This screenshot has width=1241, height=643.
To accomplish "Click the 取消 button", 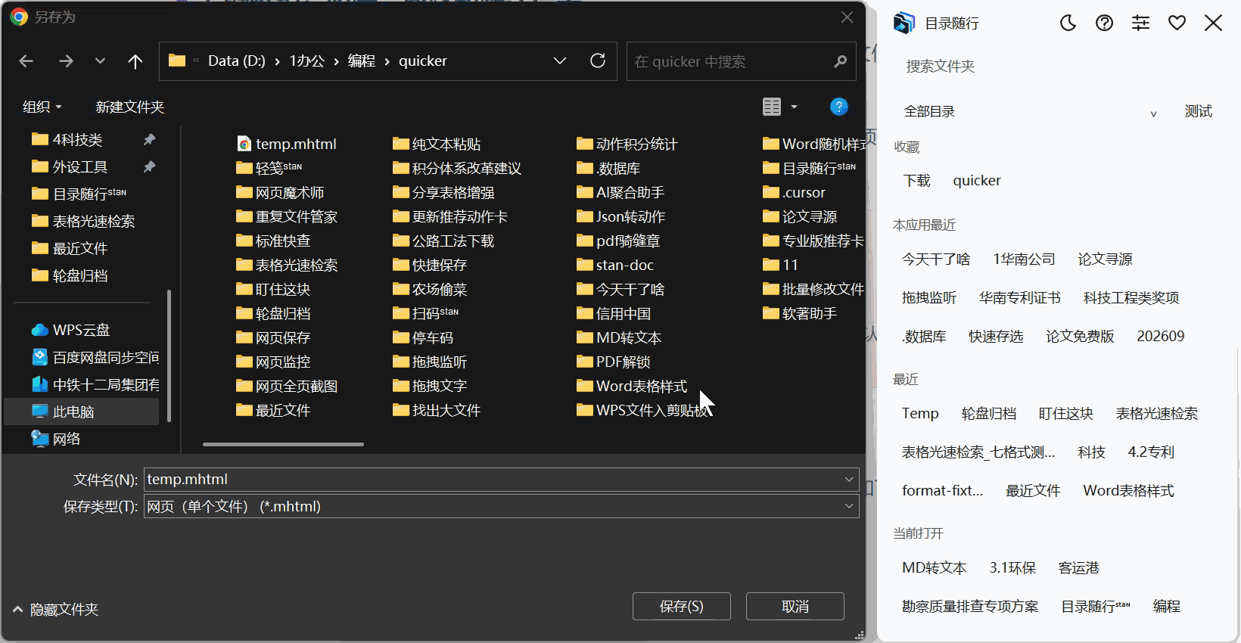I will point(795,606).
